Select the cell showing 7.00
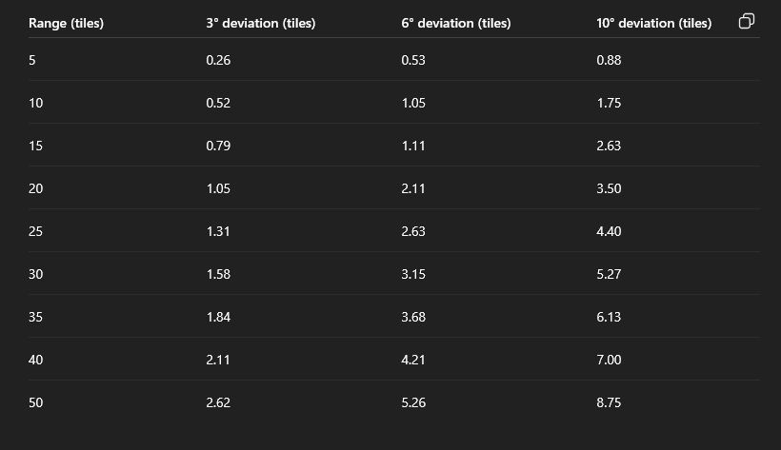This screenshot has width=781, height=450. [x=609, y=360]
